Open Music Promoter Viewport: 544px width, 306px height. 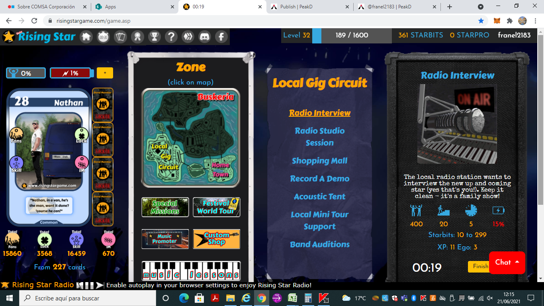click(165, 239)
